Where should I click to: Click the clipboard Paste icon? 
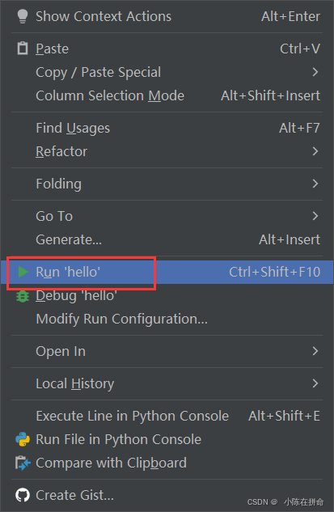tap(22, 49)
